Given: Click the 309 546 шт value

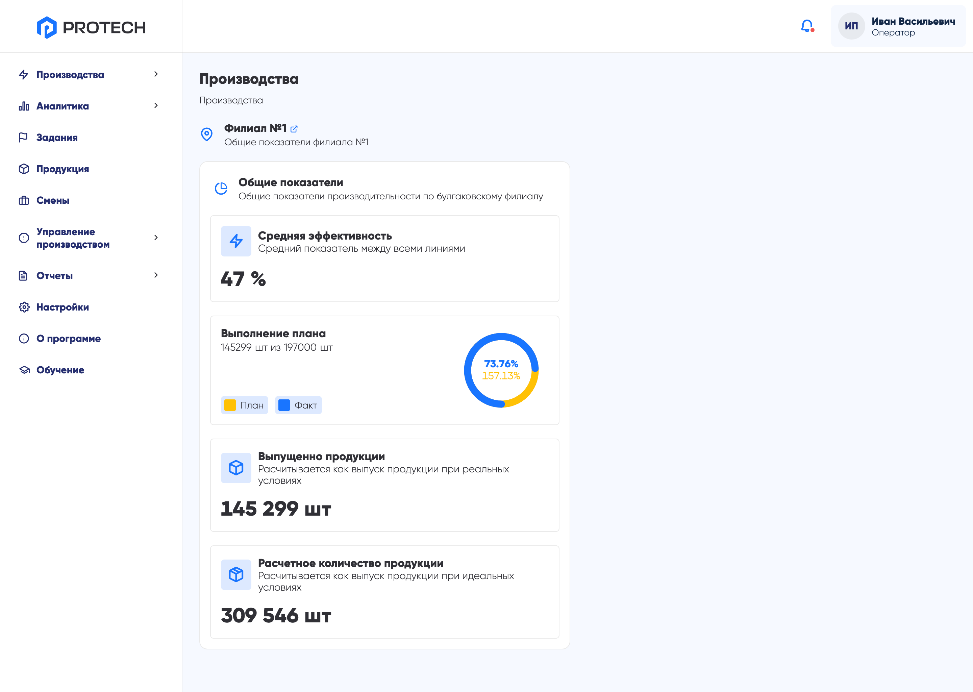Looking at the screenshot, I should [x=276, y=616].
